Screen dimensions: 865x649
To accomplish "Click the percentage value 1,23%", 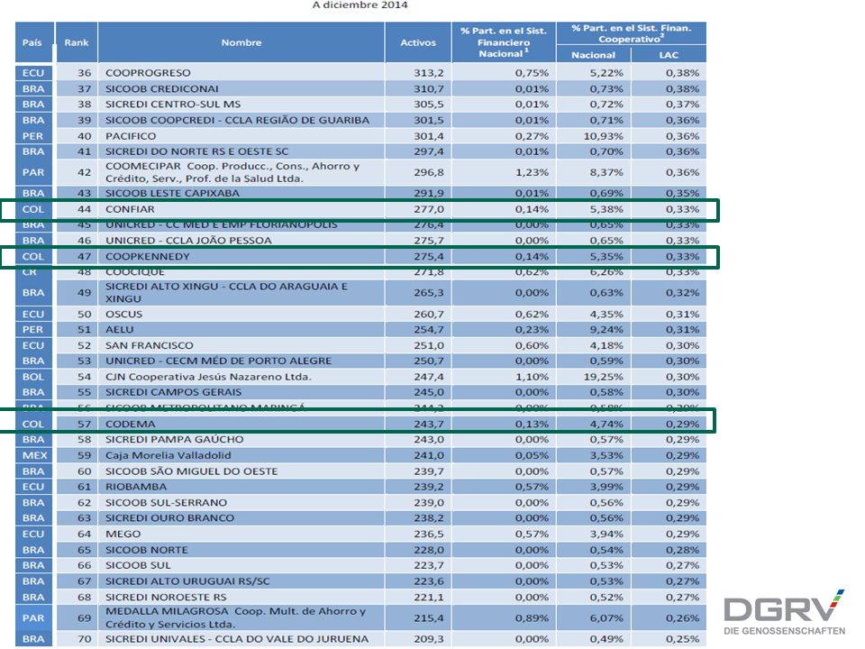I will (532, 172).
